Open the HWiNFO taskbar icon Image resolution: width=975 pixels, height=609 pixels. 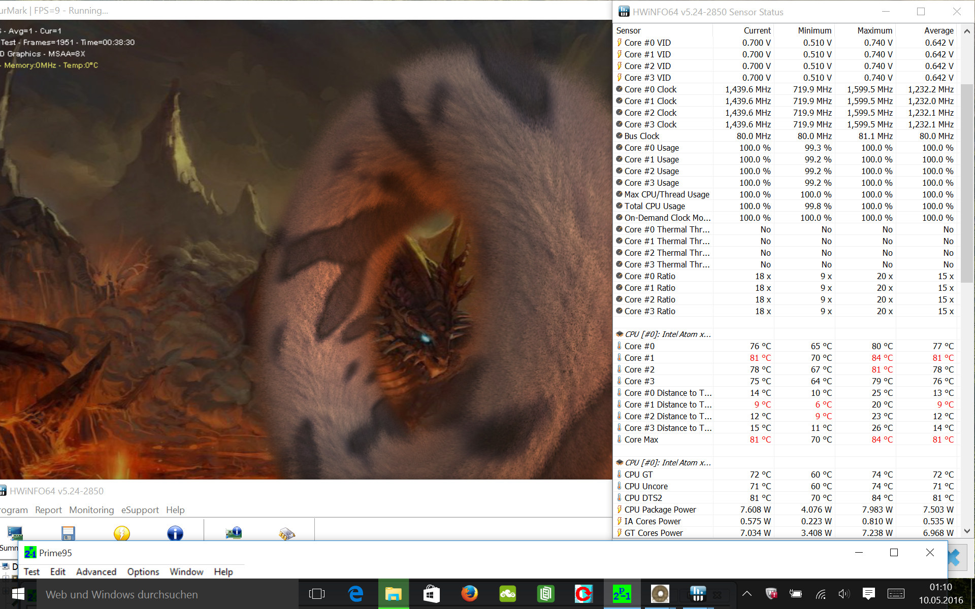[x=698, y=594]
